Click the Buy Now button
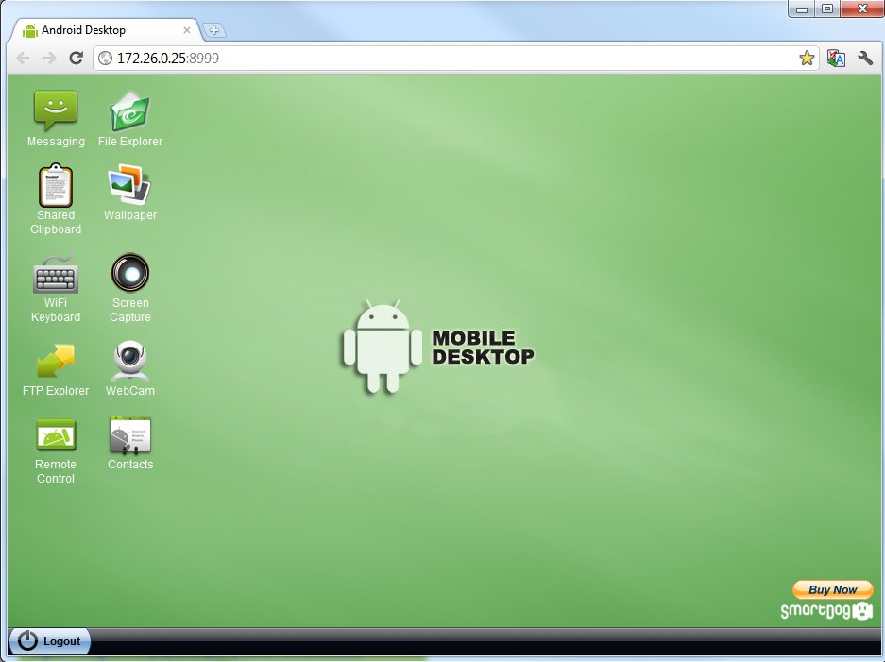This screenshot has width=885, height=662. pyautogui.click(x=832, y=590)
